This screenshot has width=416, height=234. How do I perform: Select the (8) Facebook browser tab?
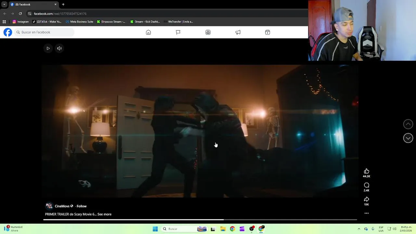33,5
